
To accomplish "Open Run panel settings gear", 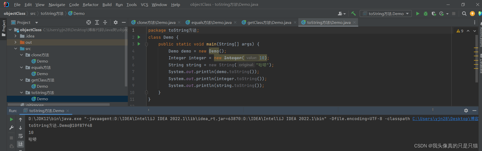I will coord(466,111).
